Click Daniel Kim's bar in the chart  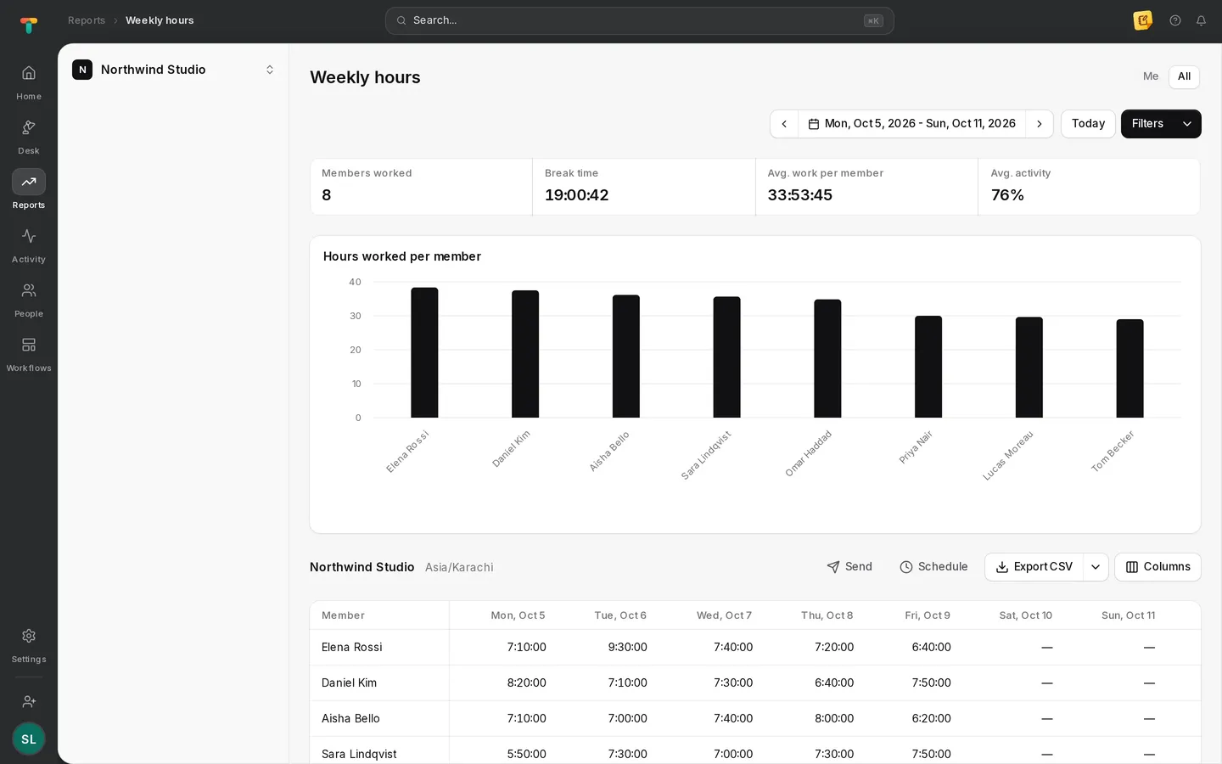click(525, 354)
